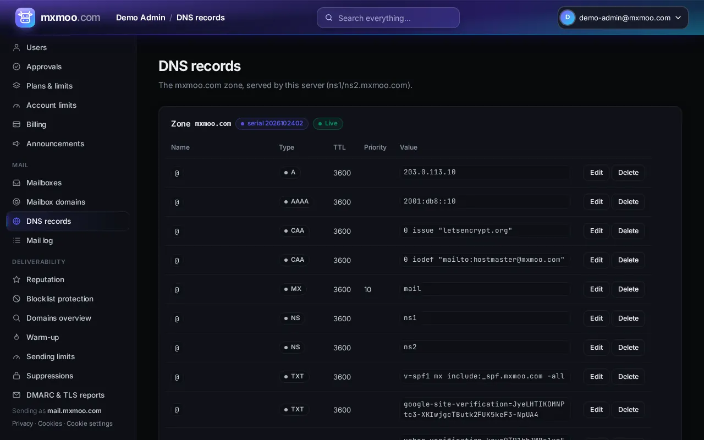
Task: Click the Blocklist protection blocked icon
Action: [x=16, y=299]
